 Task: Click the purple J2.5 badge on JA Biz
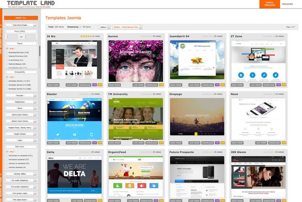pyautogui.click(x=95, y=85)
